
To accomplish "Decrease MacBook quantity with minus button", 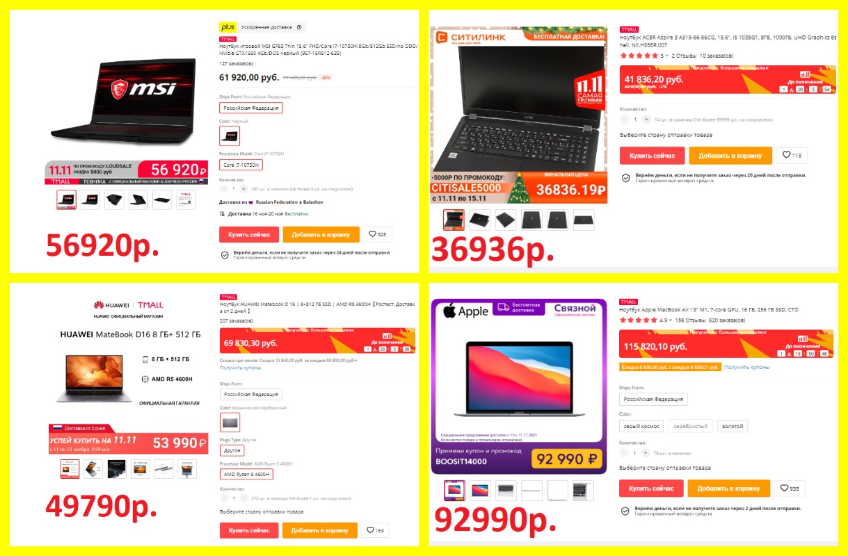I will click(x=624, y=452).
